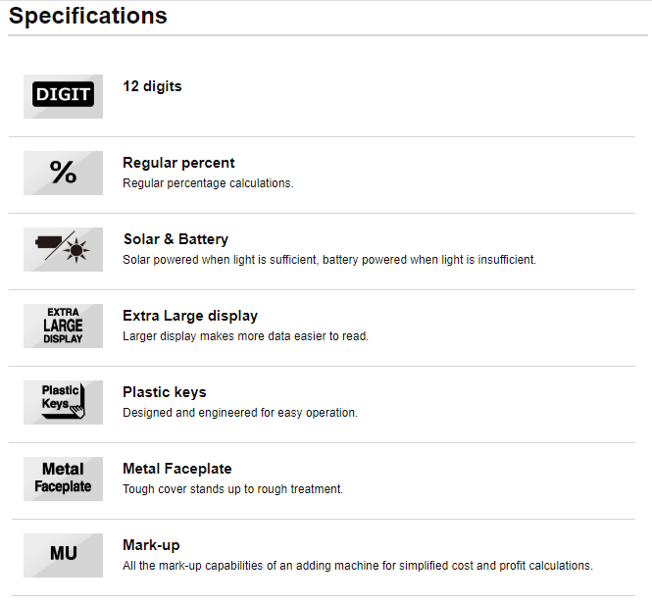The image size is (652, 604).
Task: Select the Extra Large Display icon
Action: point(63,327)
